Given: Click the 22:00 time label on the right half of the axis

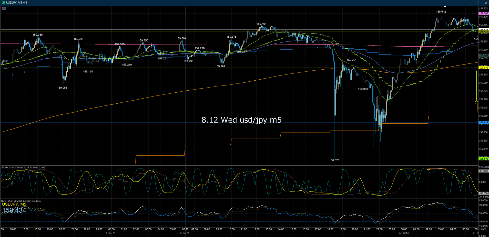Looking at the screenshot, I should click(380, 229).
